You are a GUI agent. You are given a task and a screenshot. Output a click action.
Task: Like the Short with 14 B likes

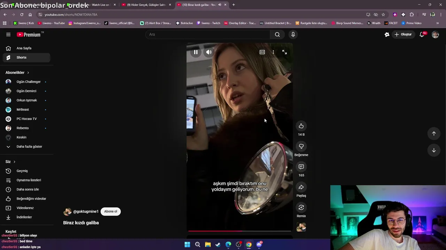(301, 126)
